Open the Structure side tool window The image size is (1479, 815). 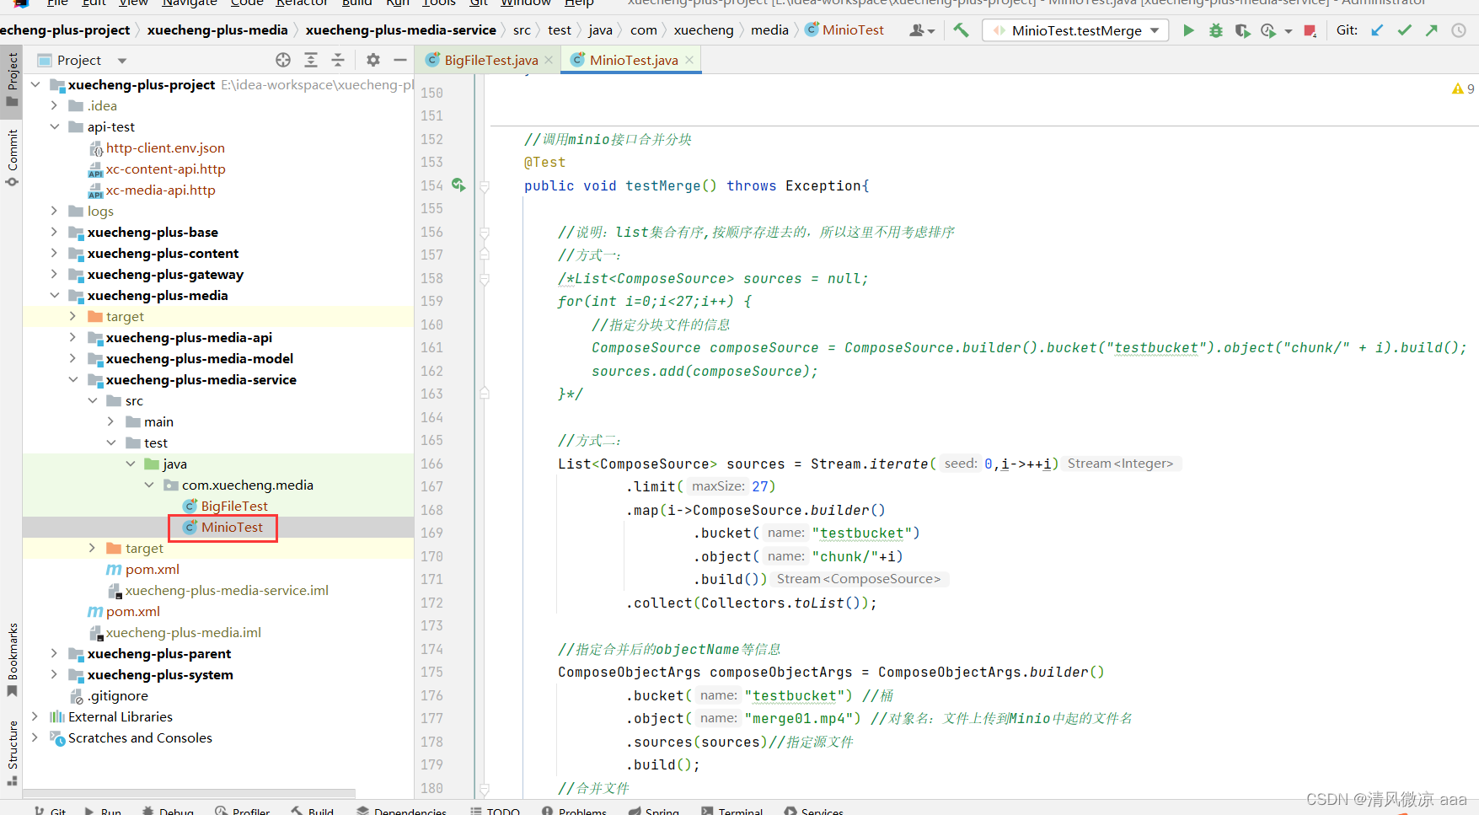pyautogui.click(x=12, y=753)
